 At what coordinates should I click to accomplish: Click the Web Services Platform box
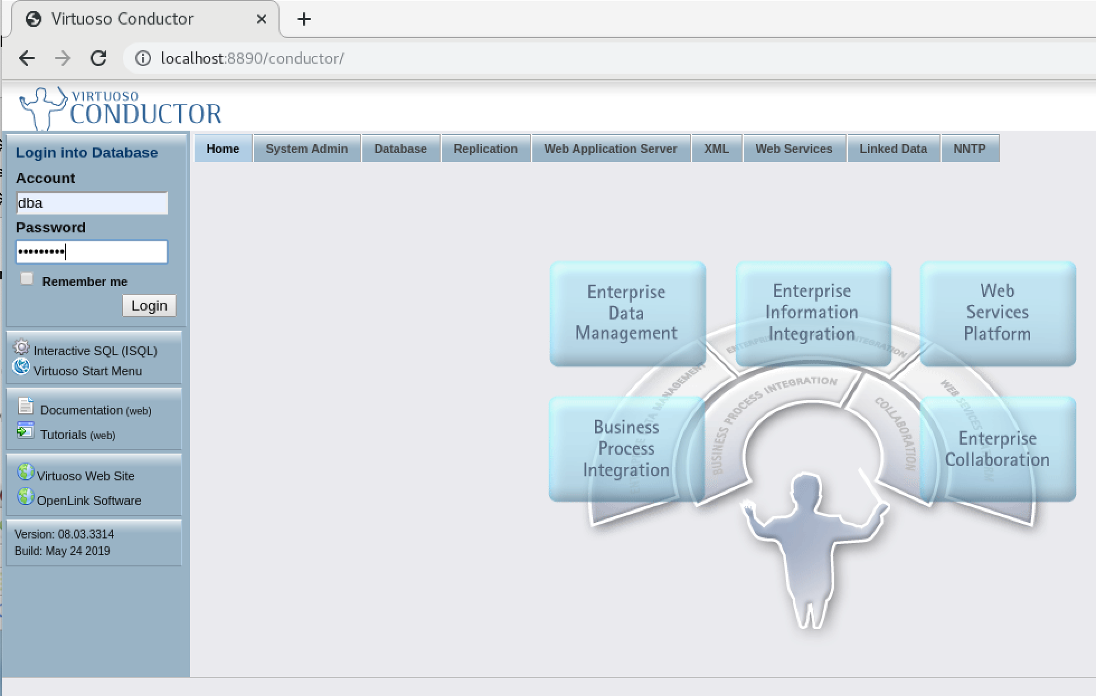click(998, 314)
